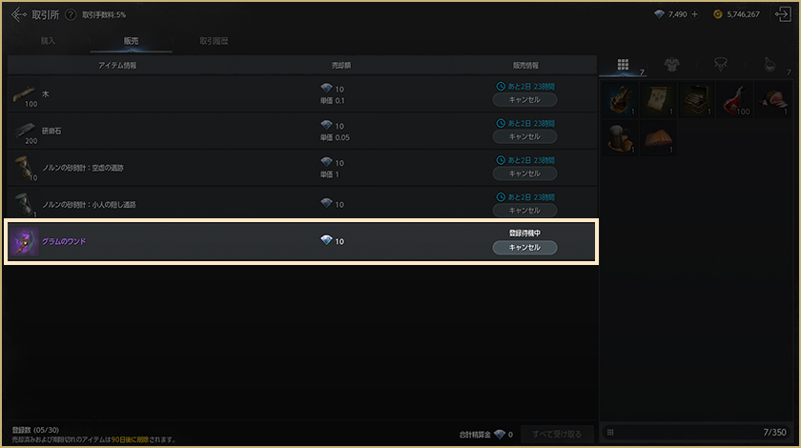Click the すべて受け取る button
The height and width of the screenshot is (448, 801).
557,435
